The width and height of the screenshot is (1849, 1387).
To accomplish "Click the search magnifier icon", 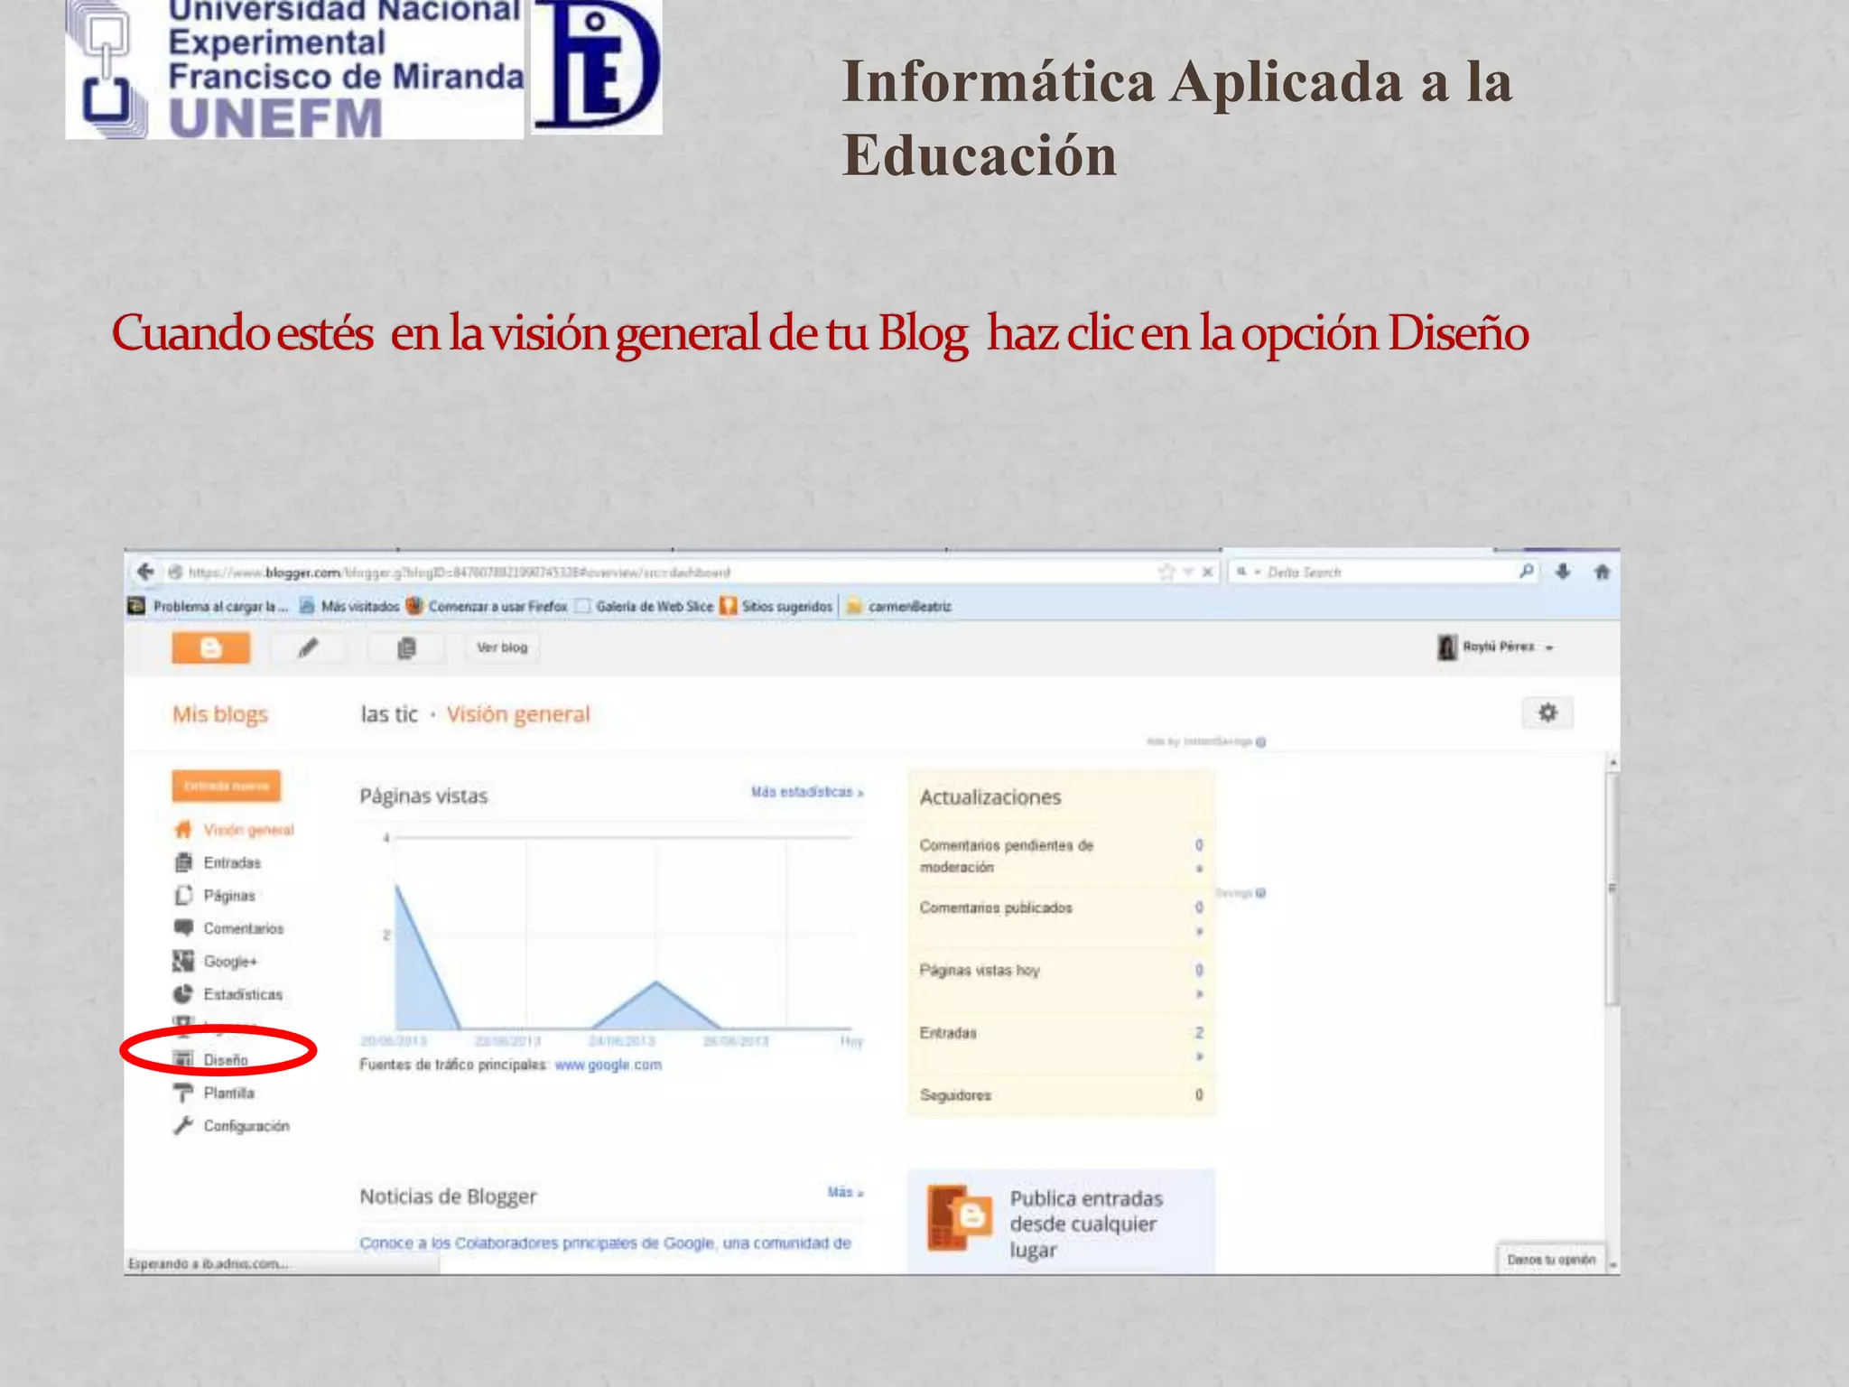I will [1525, 572].
